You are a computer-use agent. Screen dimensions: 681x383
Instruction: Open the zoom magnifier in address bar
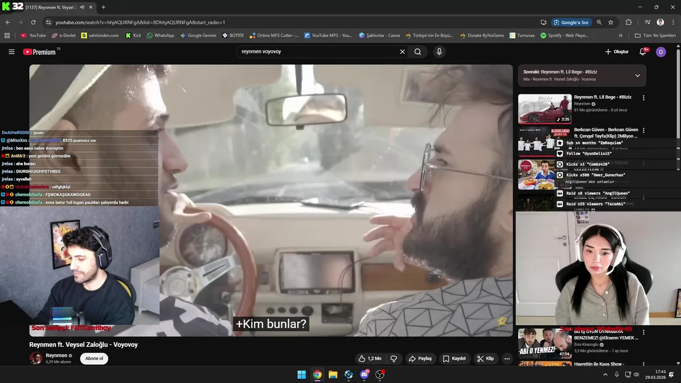(x=599, y=22)
